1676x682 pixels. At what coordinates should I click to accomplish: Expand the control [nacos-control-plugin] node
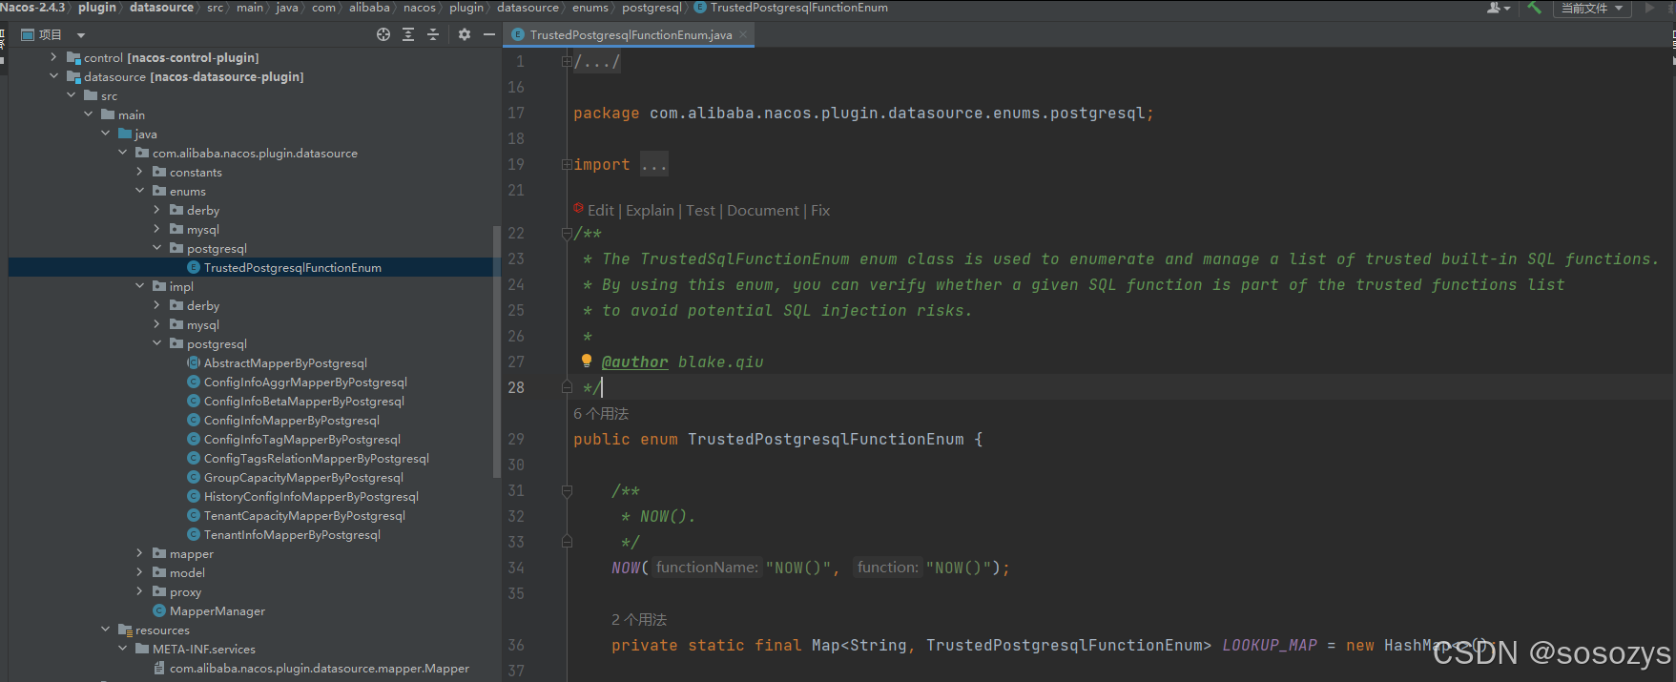tap(53, 57)
